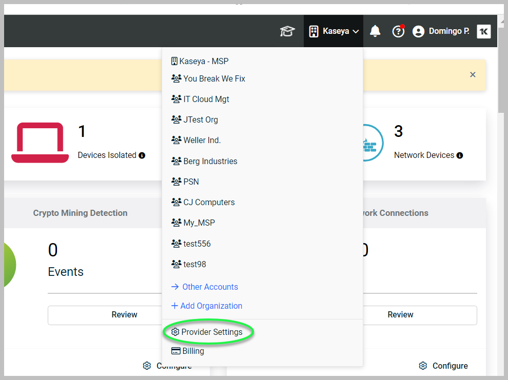Open the Kaseya organization dropdown
Image resolution: width=508 pixels, height=380 pixels.
(x=334, y=31)
